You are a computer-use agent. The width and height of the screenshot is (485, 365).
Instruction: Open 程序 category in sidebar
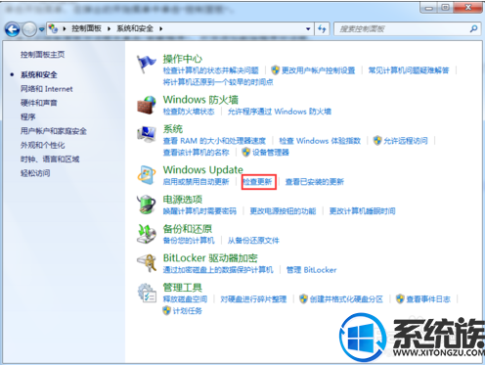click(x=28, y=117)
